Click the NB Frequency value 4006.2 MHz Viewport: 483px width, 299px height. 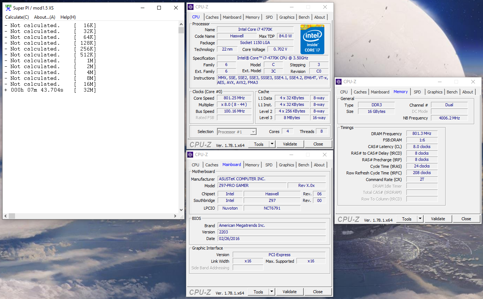pyautogui.click(x=449, y=118)
